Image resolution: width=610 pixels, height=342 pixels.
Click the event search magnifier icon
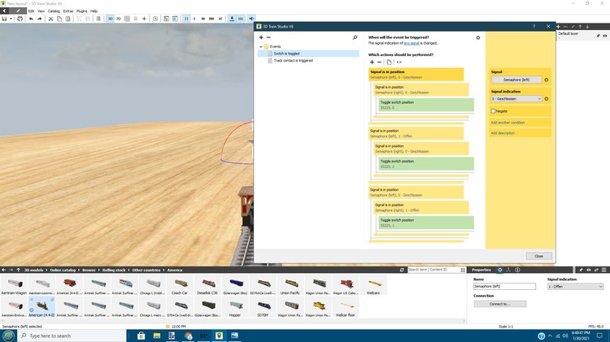[x=355, y=37]
